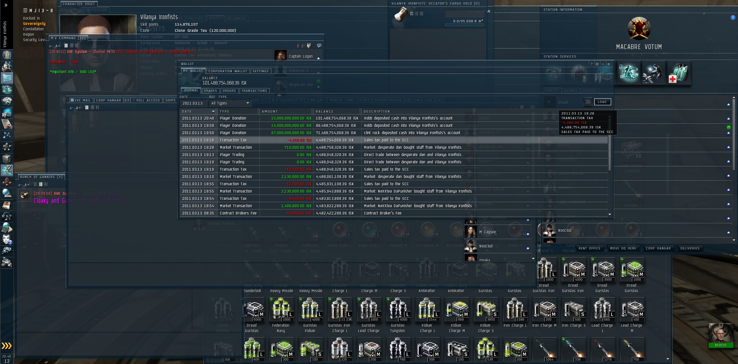
Task: Click the yellow arrows icon above the clock
Action: [x=7, y=346]
